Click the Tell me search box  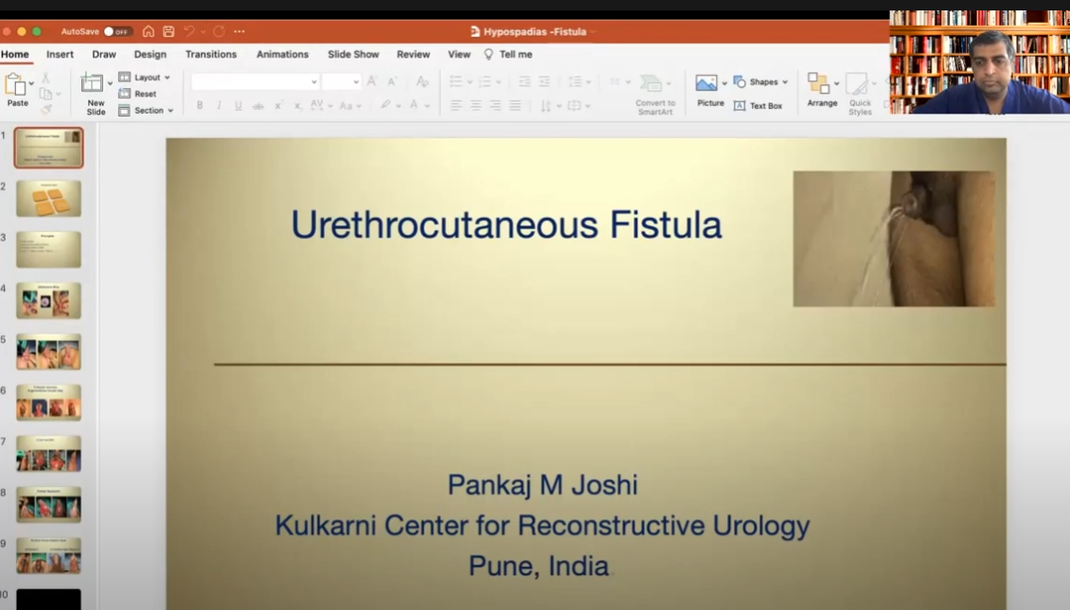coord(508,55)
